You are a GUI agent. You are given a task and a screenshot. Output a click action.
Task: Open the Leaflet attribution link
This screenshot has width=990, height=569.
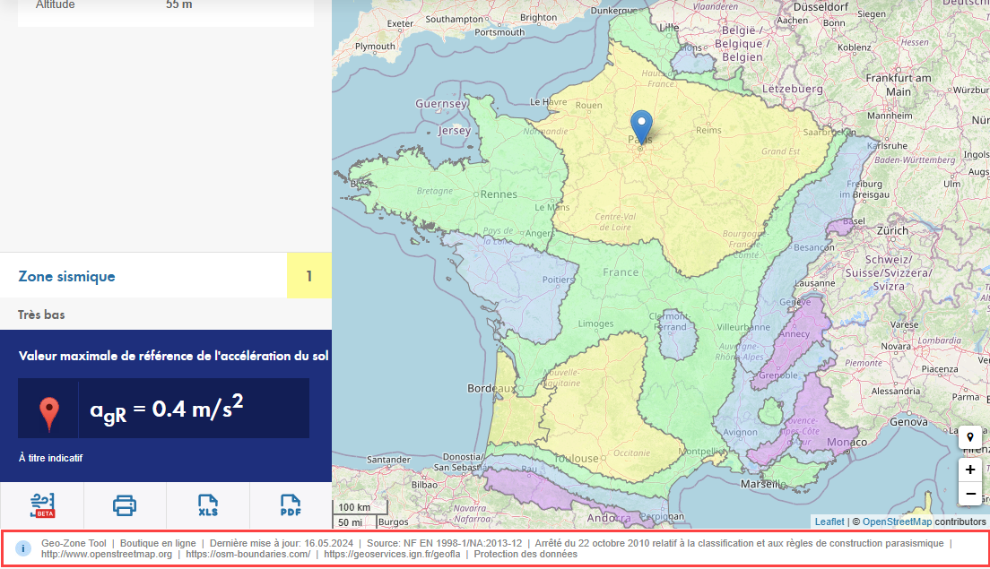[828, 521]
